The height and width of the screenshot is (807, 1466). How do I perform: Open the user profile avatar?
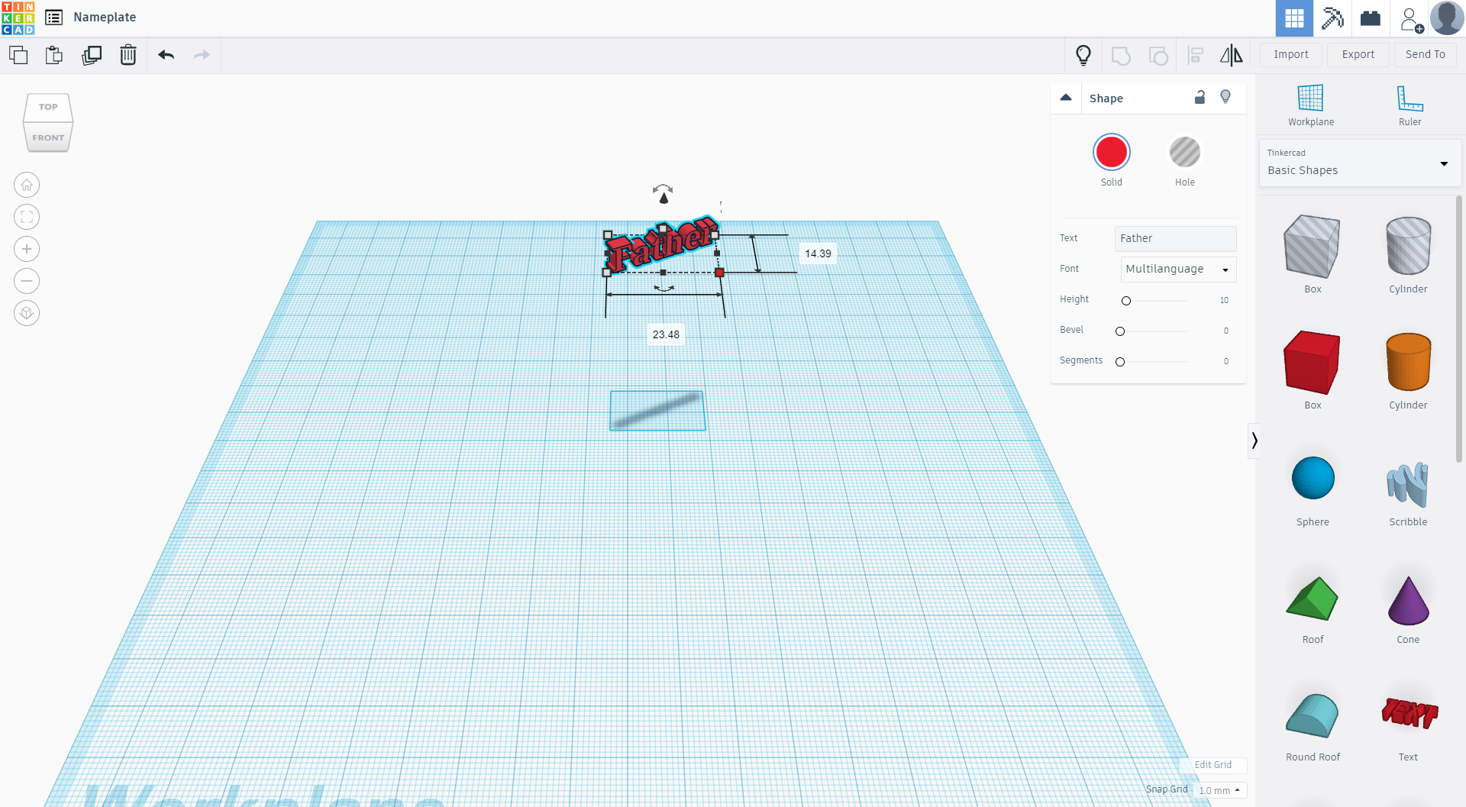pos(1447,18)
